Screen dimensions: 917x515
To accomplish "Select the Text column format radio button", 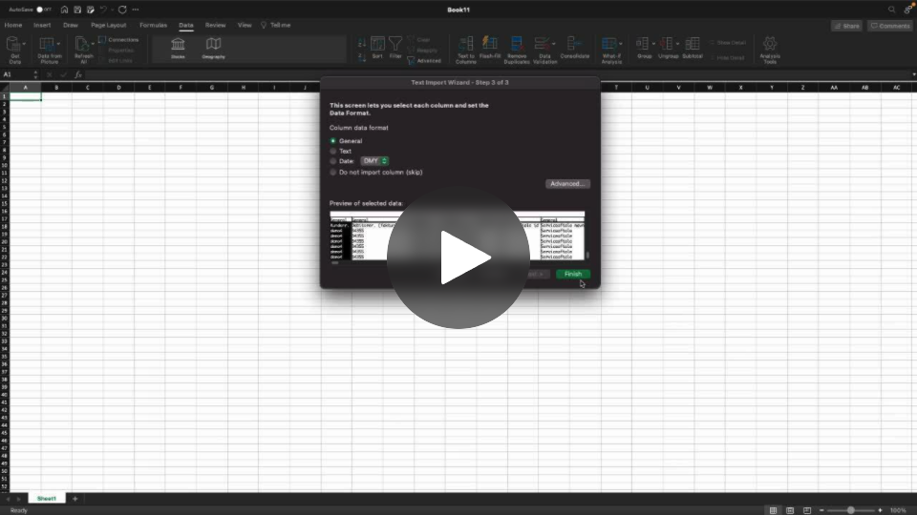I will [x=333, y=151].
